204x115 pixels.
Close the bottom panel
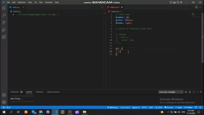coord(201,92)
